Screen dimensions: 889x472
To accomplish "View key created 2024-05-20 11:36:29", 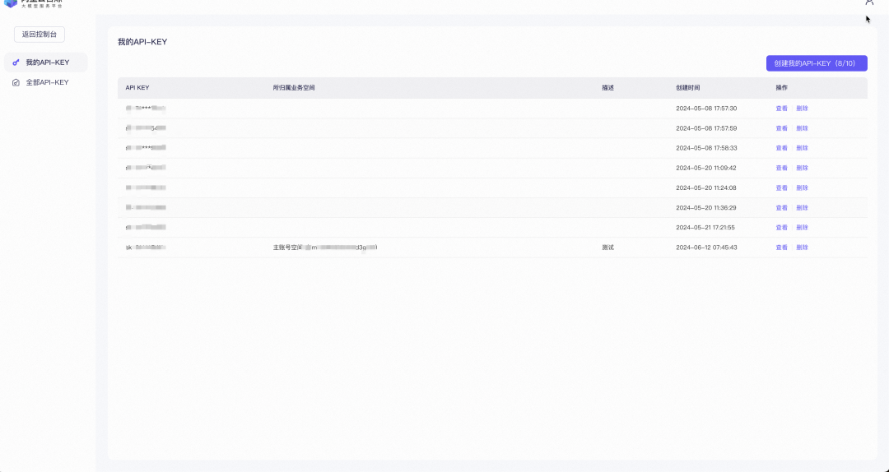I will (781, 207).
